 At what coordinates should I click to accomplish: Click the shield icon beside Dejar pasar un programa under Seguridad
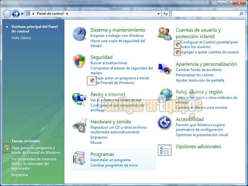[92, 80]
